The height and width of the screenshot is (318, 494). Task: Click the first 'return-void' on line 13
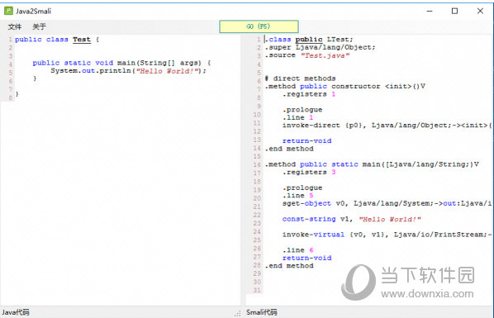click(306, 140)
